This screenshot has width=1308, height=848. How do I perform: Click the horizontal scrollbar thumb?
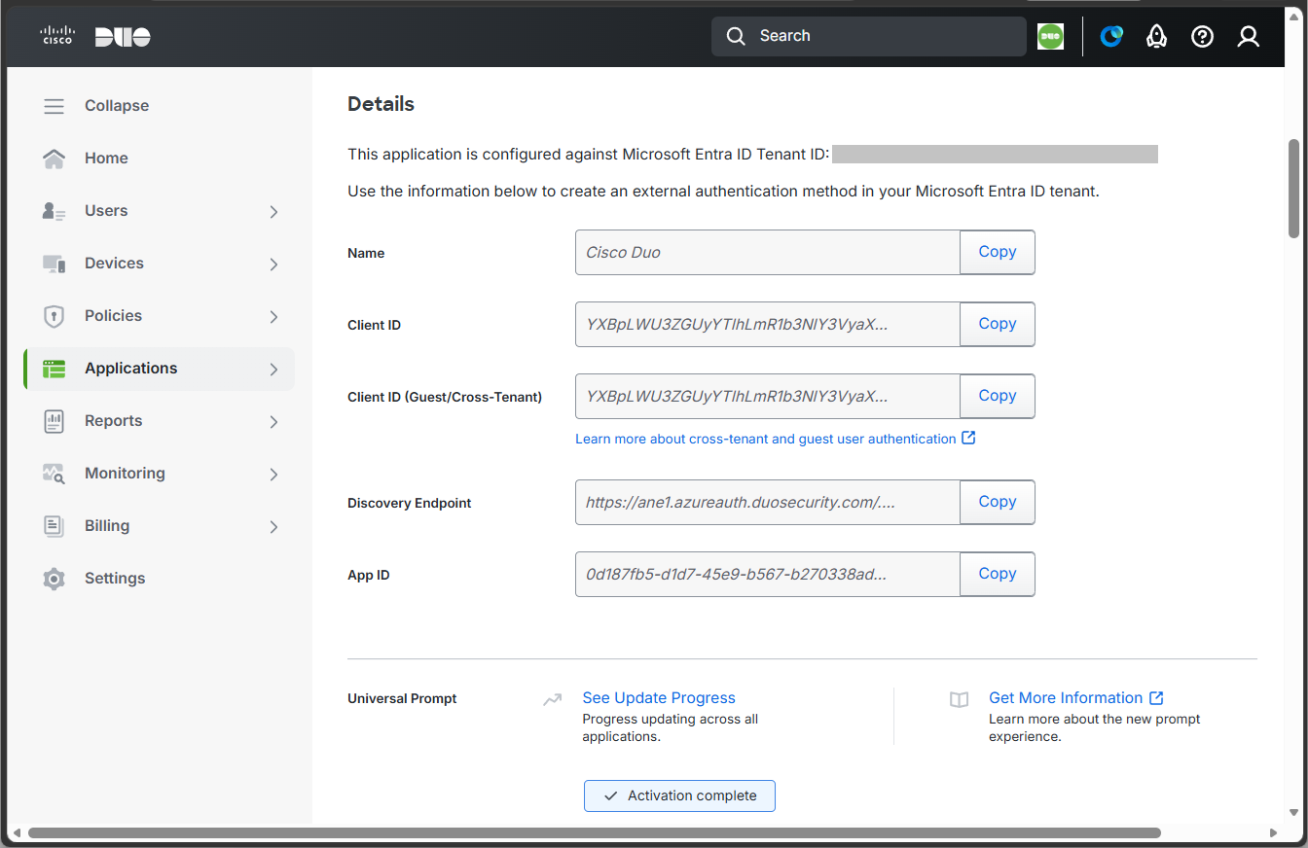tap(595, 832)
